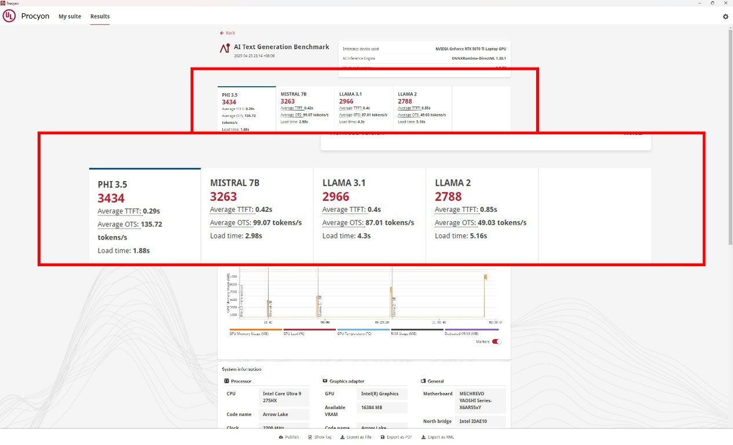Viewport: 733px width, 445px height.
Task: Click the Graphics adapter section heading
Action: point(347,381)
